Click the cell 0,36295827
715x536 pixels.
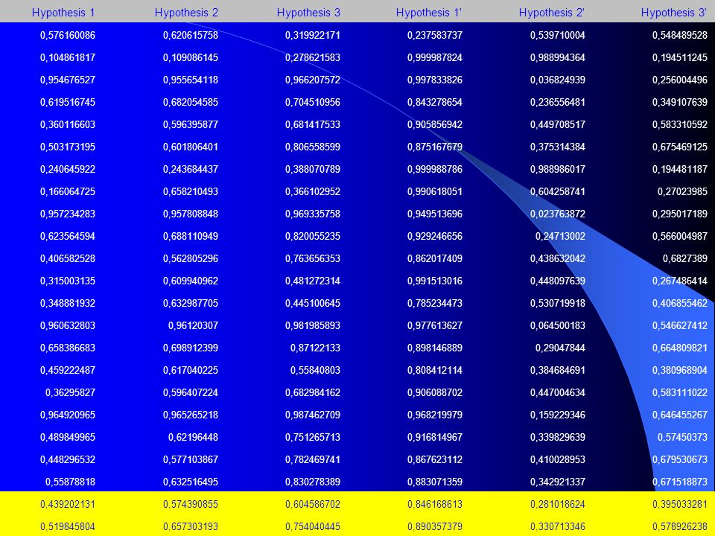[x=71, y=392]
